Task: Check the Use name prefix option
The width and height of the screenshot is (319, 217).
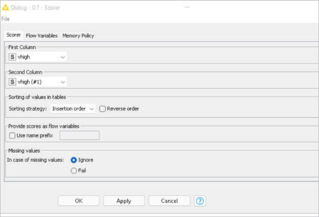Action: click(12, 135)
